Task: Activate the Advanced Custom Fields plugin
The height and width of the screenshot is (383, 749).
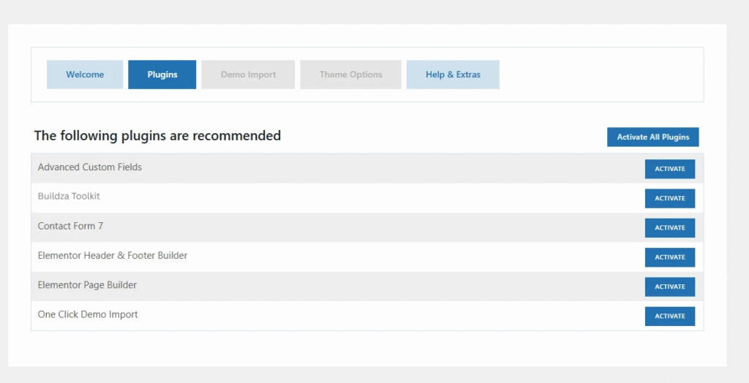Action: pos(669,169)
